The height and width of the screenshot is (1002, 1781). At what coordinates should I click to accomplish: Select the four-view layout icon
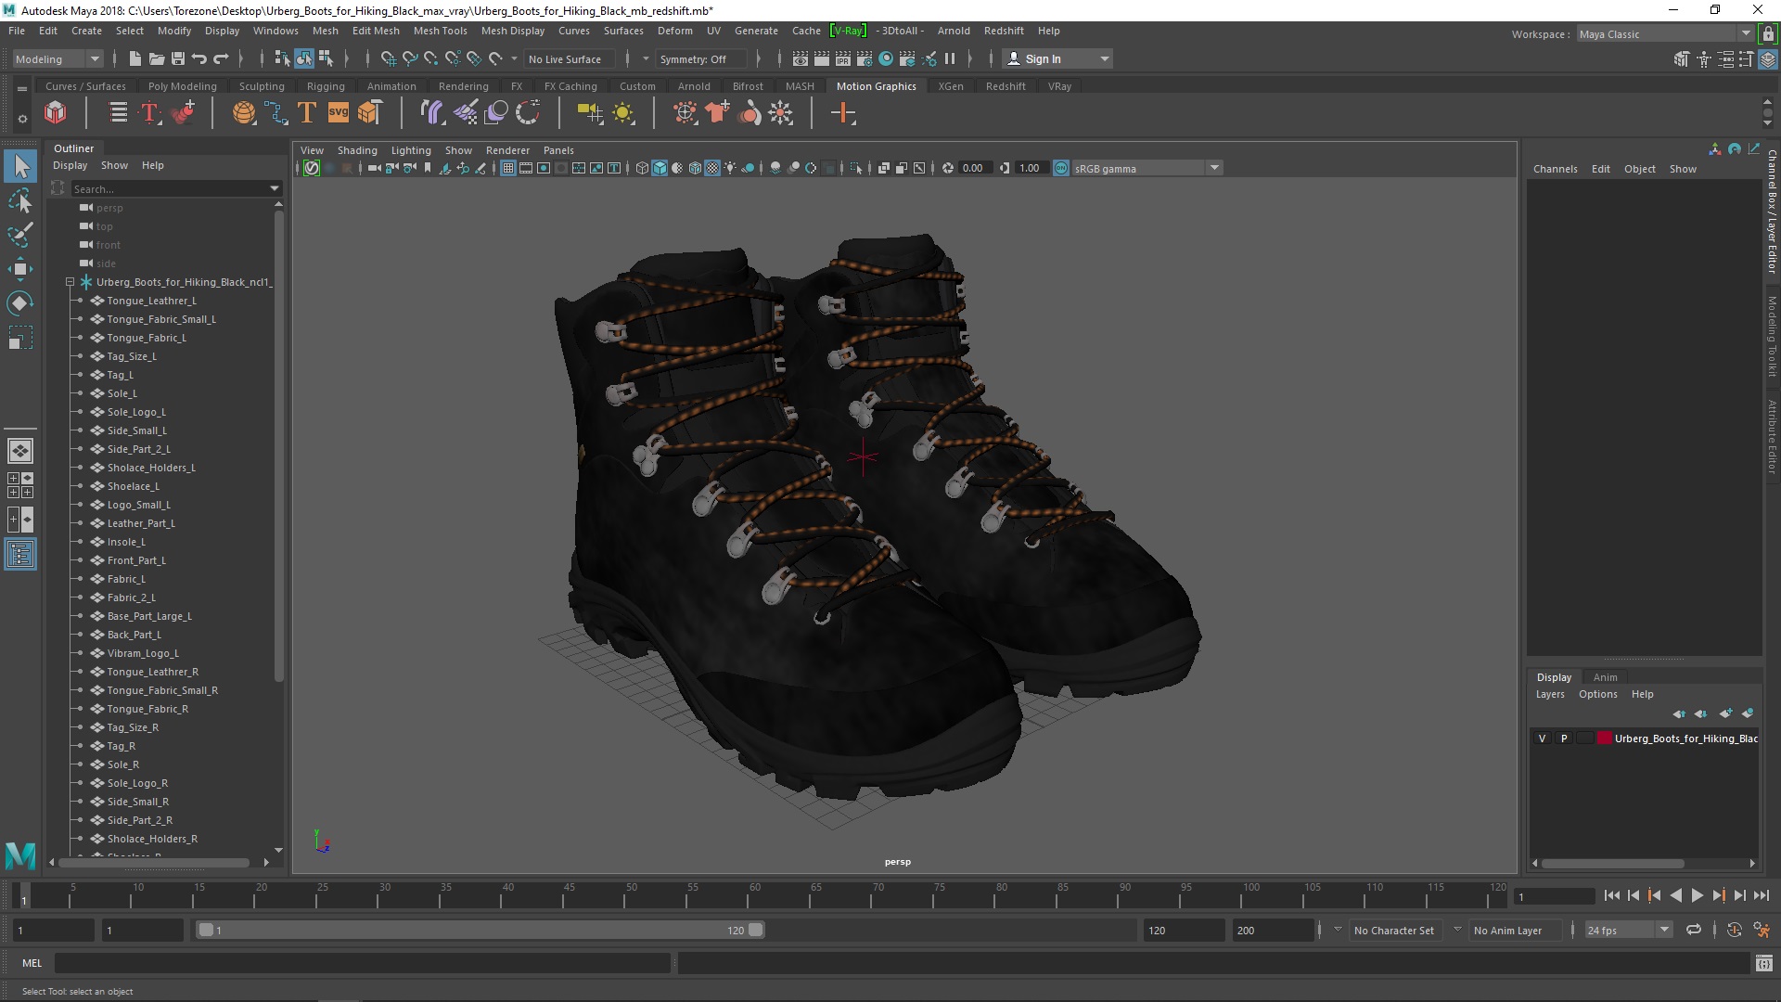pos(20,485)
